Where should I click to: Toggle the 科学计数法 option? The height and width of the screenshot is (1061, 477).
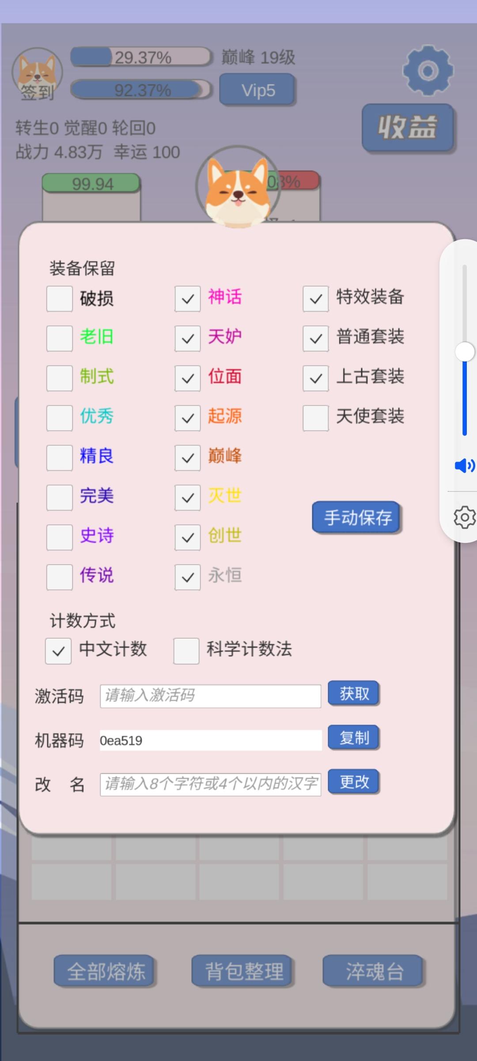click(x=186, y=651)
